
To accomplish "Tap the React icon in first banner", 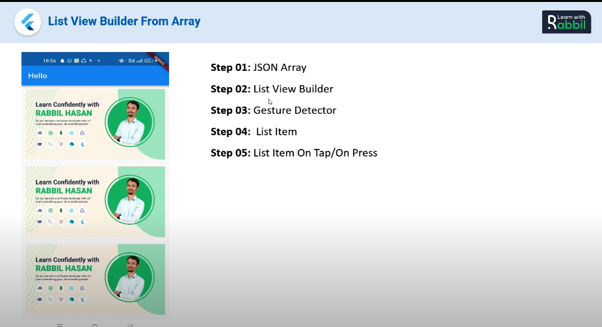I will pos(71,133).
